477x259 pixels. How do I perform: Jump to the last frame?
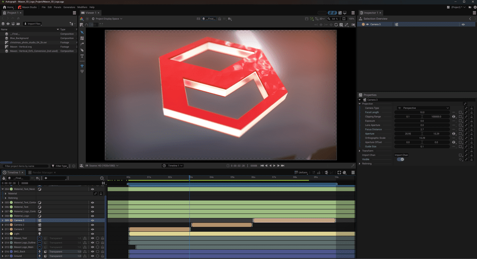(283, 165)
